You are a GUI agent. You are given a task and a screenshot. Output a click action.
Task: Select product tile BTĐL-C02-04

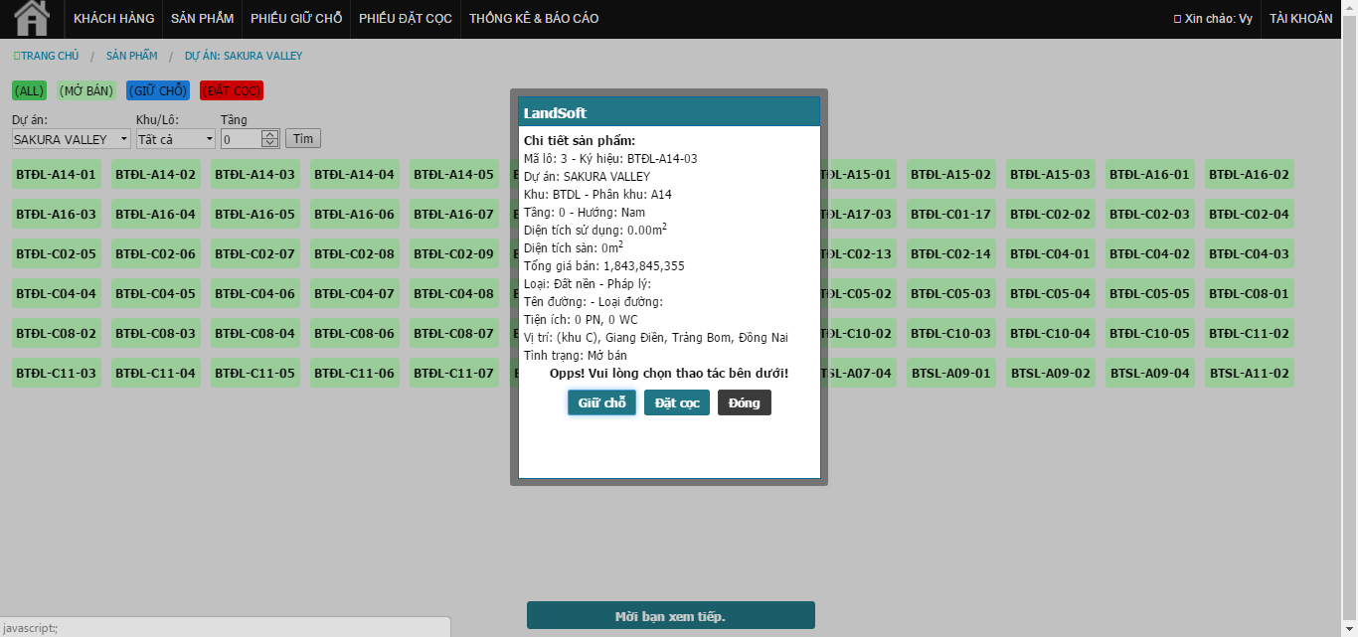pos(1250,215)
